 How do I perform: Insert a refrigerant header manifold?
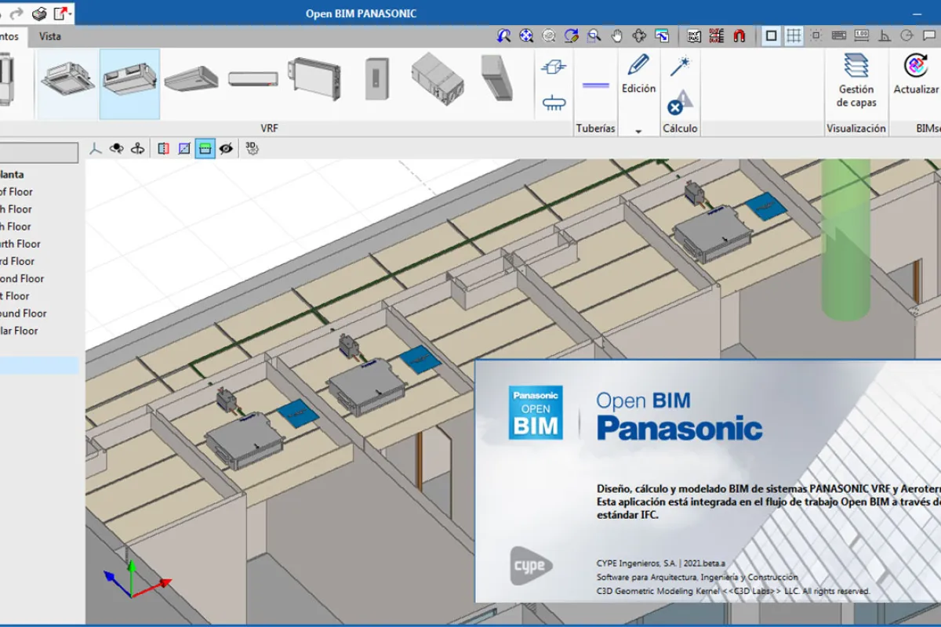click(554, 103)
